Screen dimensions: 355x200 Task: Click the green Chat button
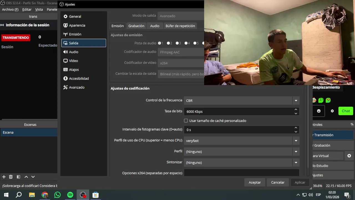pyautogui.click(x=346, y=111)
